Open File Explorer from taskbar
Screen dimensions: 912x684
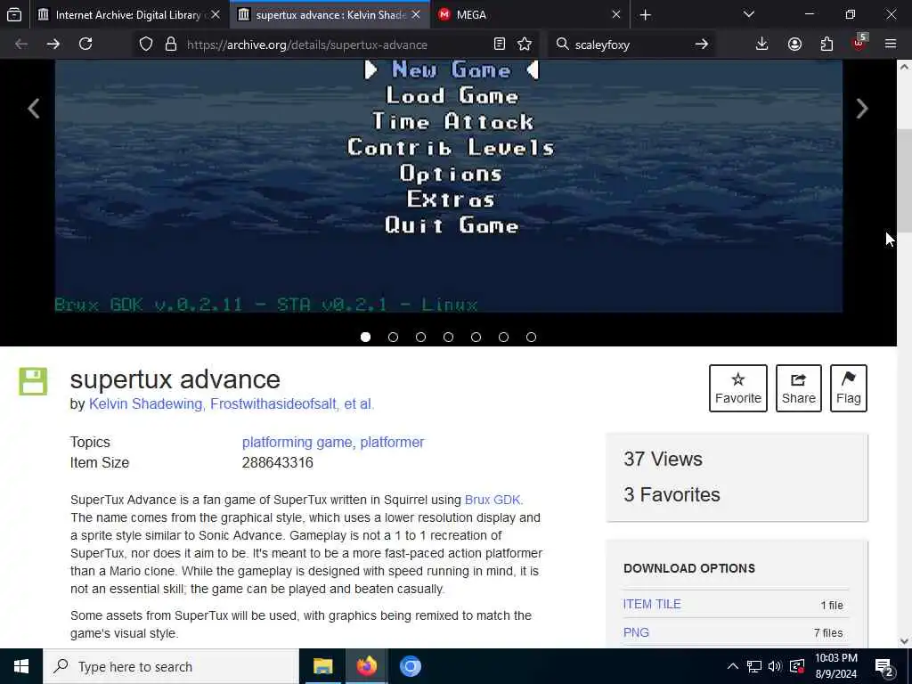[322, 666]
